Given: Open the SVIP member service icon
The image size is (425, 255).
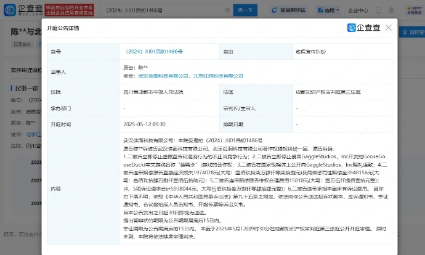Looking at the screenshot, I should (x=414, y=10).
